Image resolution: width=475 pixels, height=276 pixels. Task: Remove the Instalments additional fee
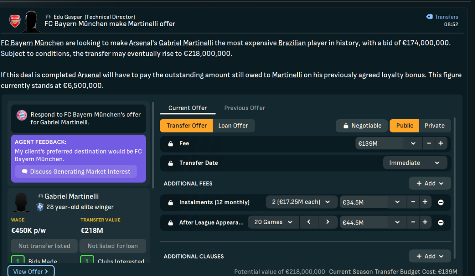point(441,202)
